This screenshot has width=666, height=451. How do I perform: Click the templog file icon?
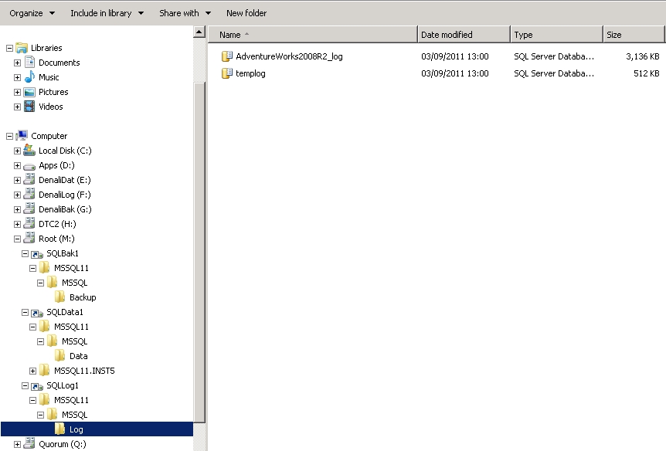pos(227,73)
